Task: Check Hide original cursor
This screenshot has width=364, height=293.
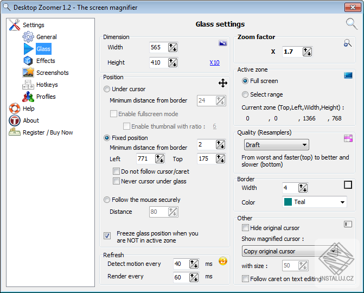Action: pyautogui.click(x=245, y=228)
